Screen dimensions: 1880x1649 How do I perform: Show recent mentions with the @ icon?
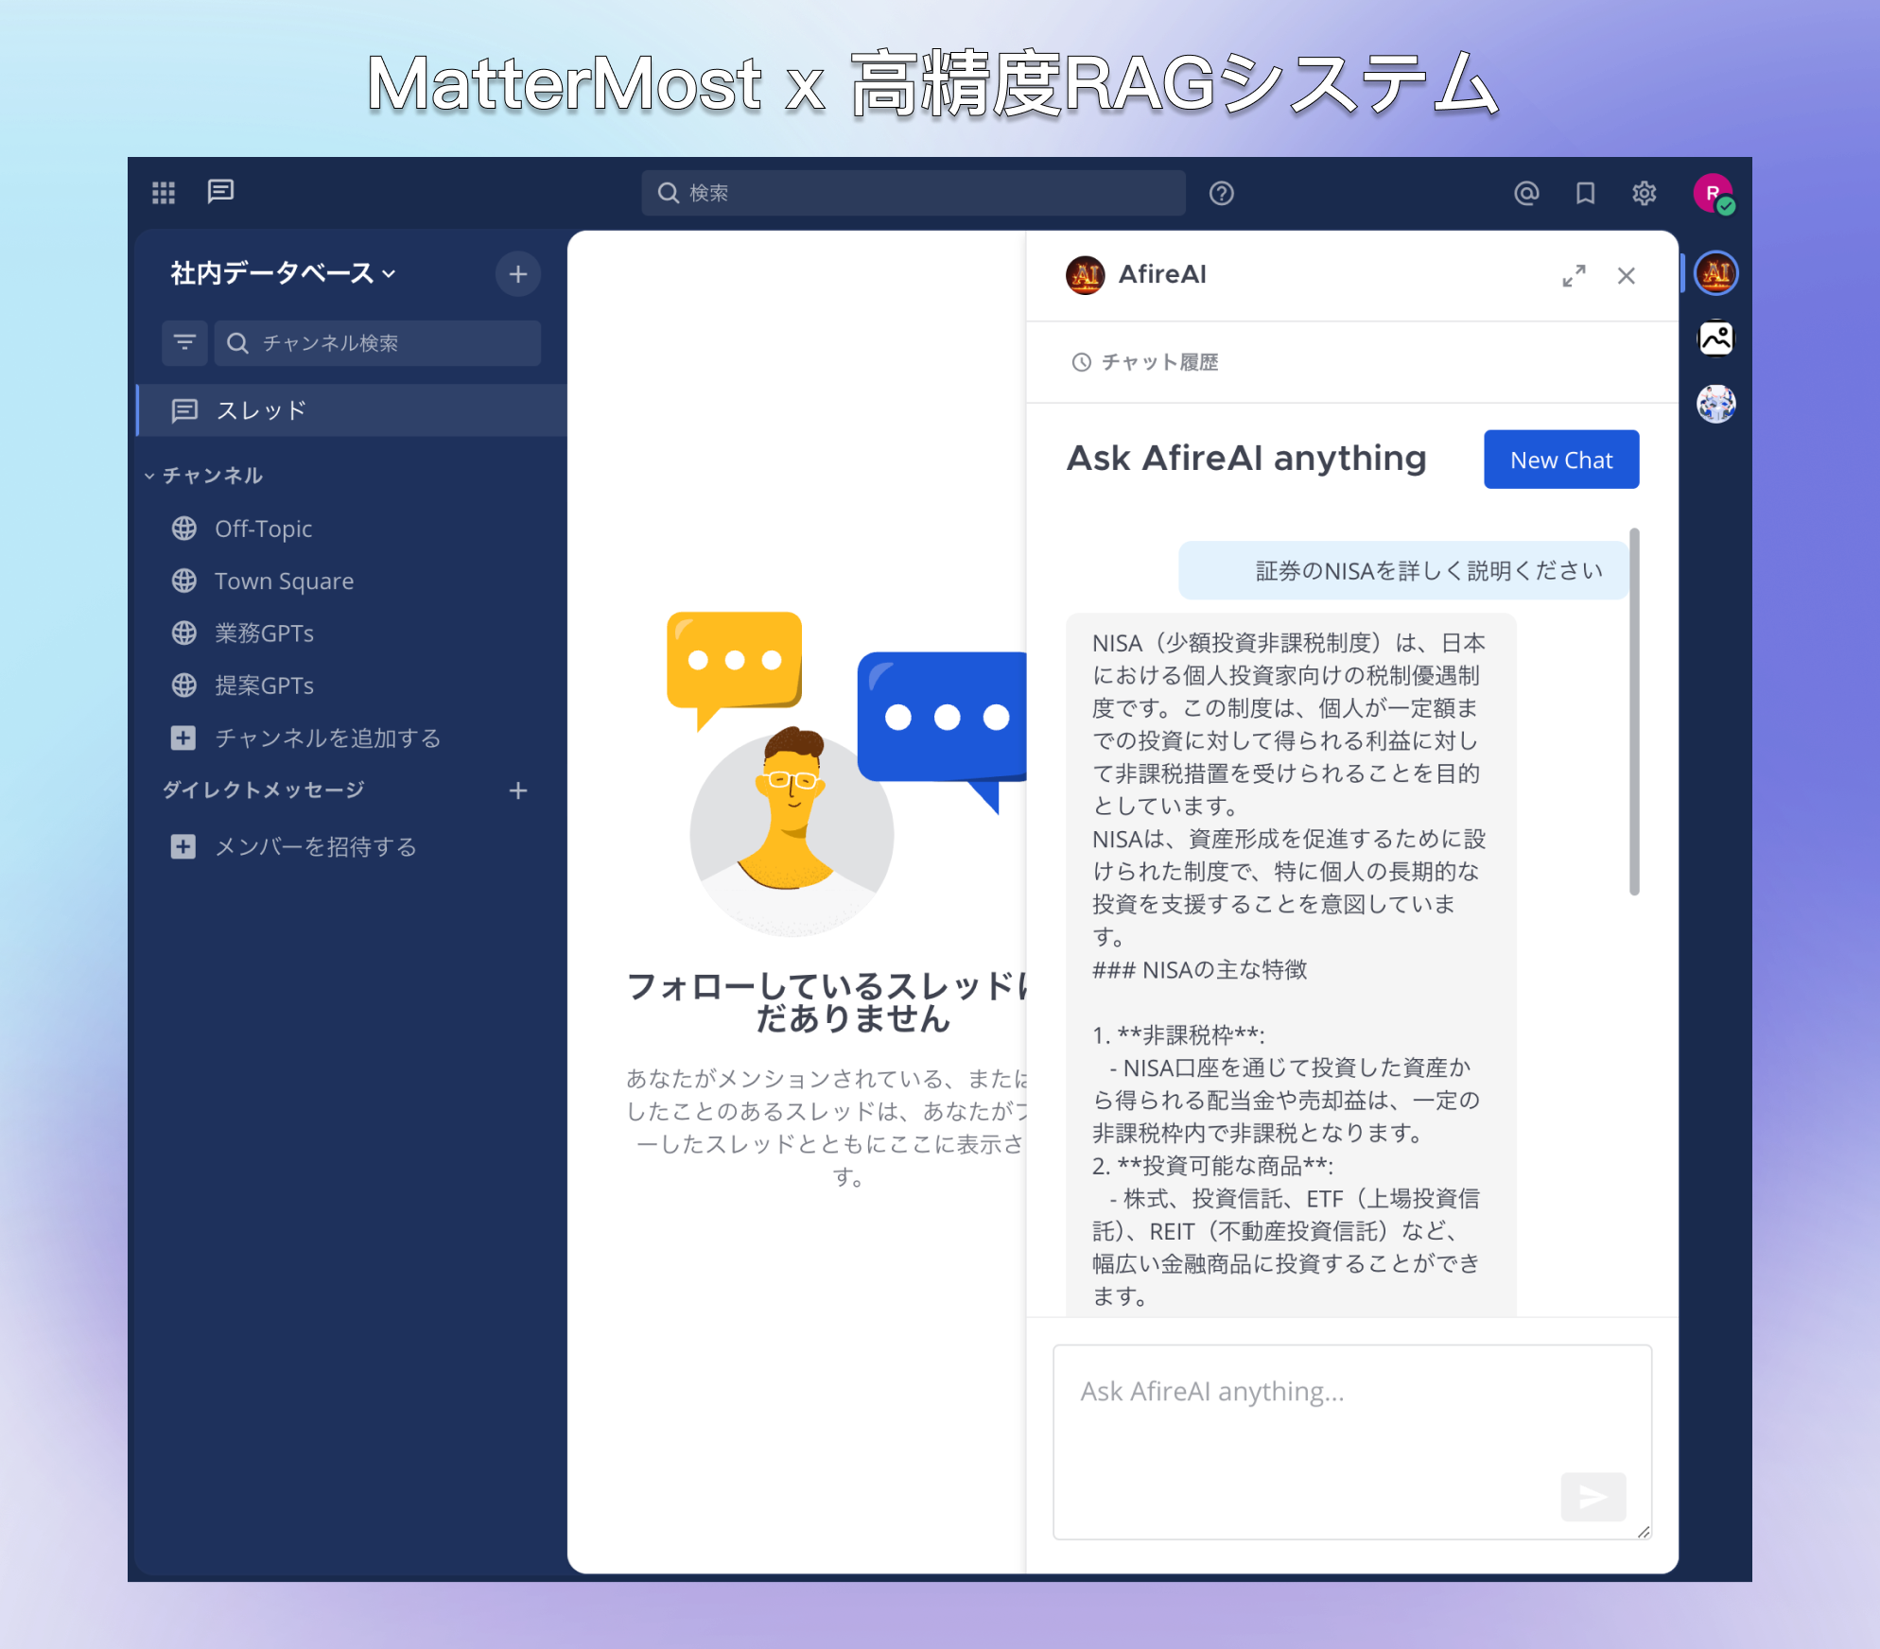[x=1526, y=193]
